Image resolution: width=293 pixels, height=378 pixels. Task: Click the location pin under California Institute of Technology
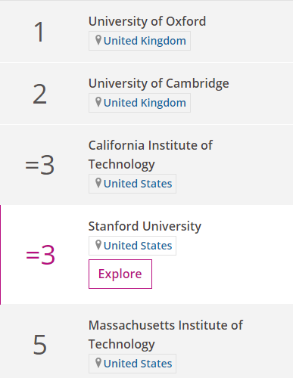[98, 183]
